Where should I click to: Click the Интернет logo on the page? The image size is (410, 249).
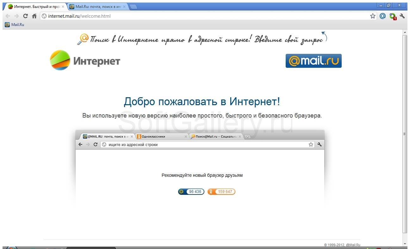click(x=85, y=60)
